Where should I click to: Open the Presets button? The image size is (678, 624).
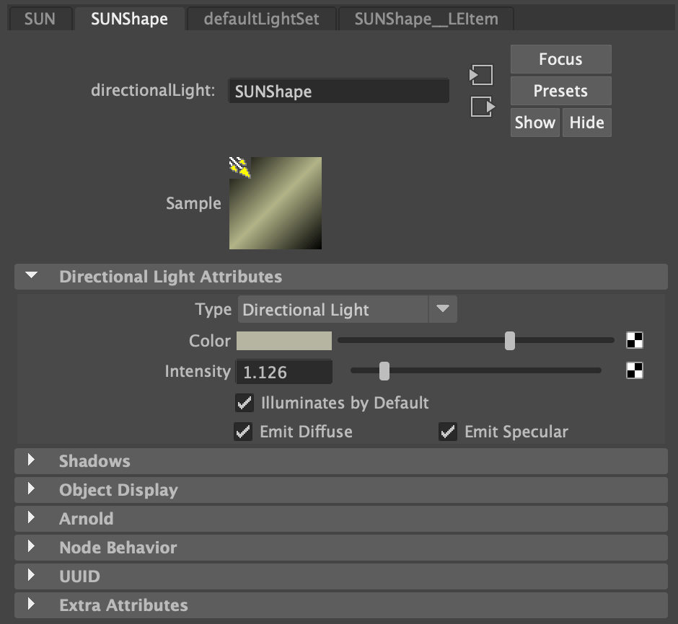[x=560, y=91]
